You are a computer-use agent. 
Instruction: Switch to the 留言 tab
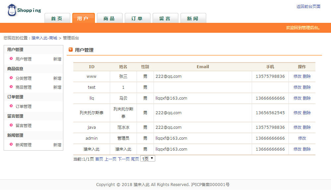[165, 18]
